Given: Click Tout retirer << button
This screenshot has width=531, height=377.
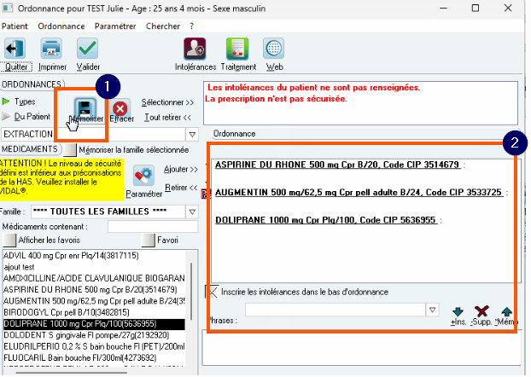Looking at the screenshot, I should (x=167, y=118).
